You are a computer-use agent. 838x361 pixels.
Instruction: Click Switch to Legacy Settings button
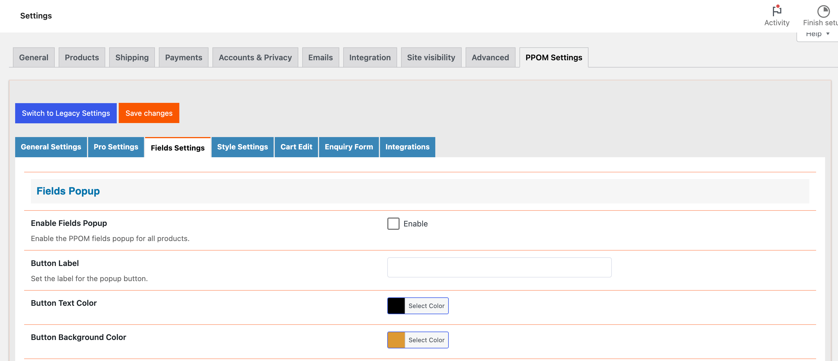pyautogui.click(x=66, y=113)
